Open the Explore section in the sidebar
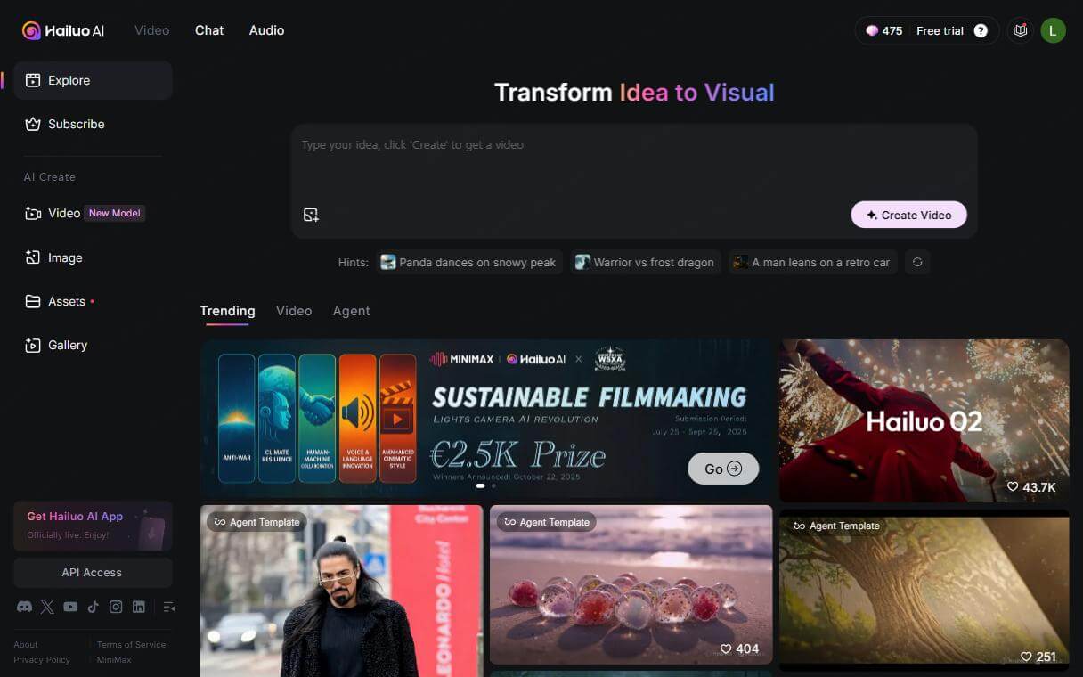Screen dimensions: 1083x677 point(69,80)
